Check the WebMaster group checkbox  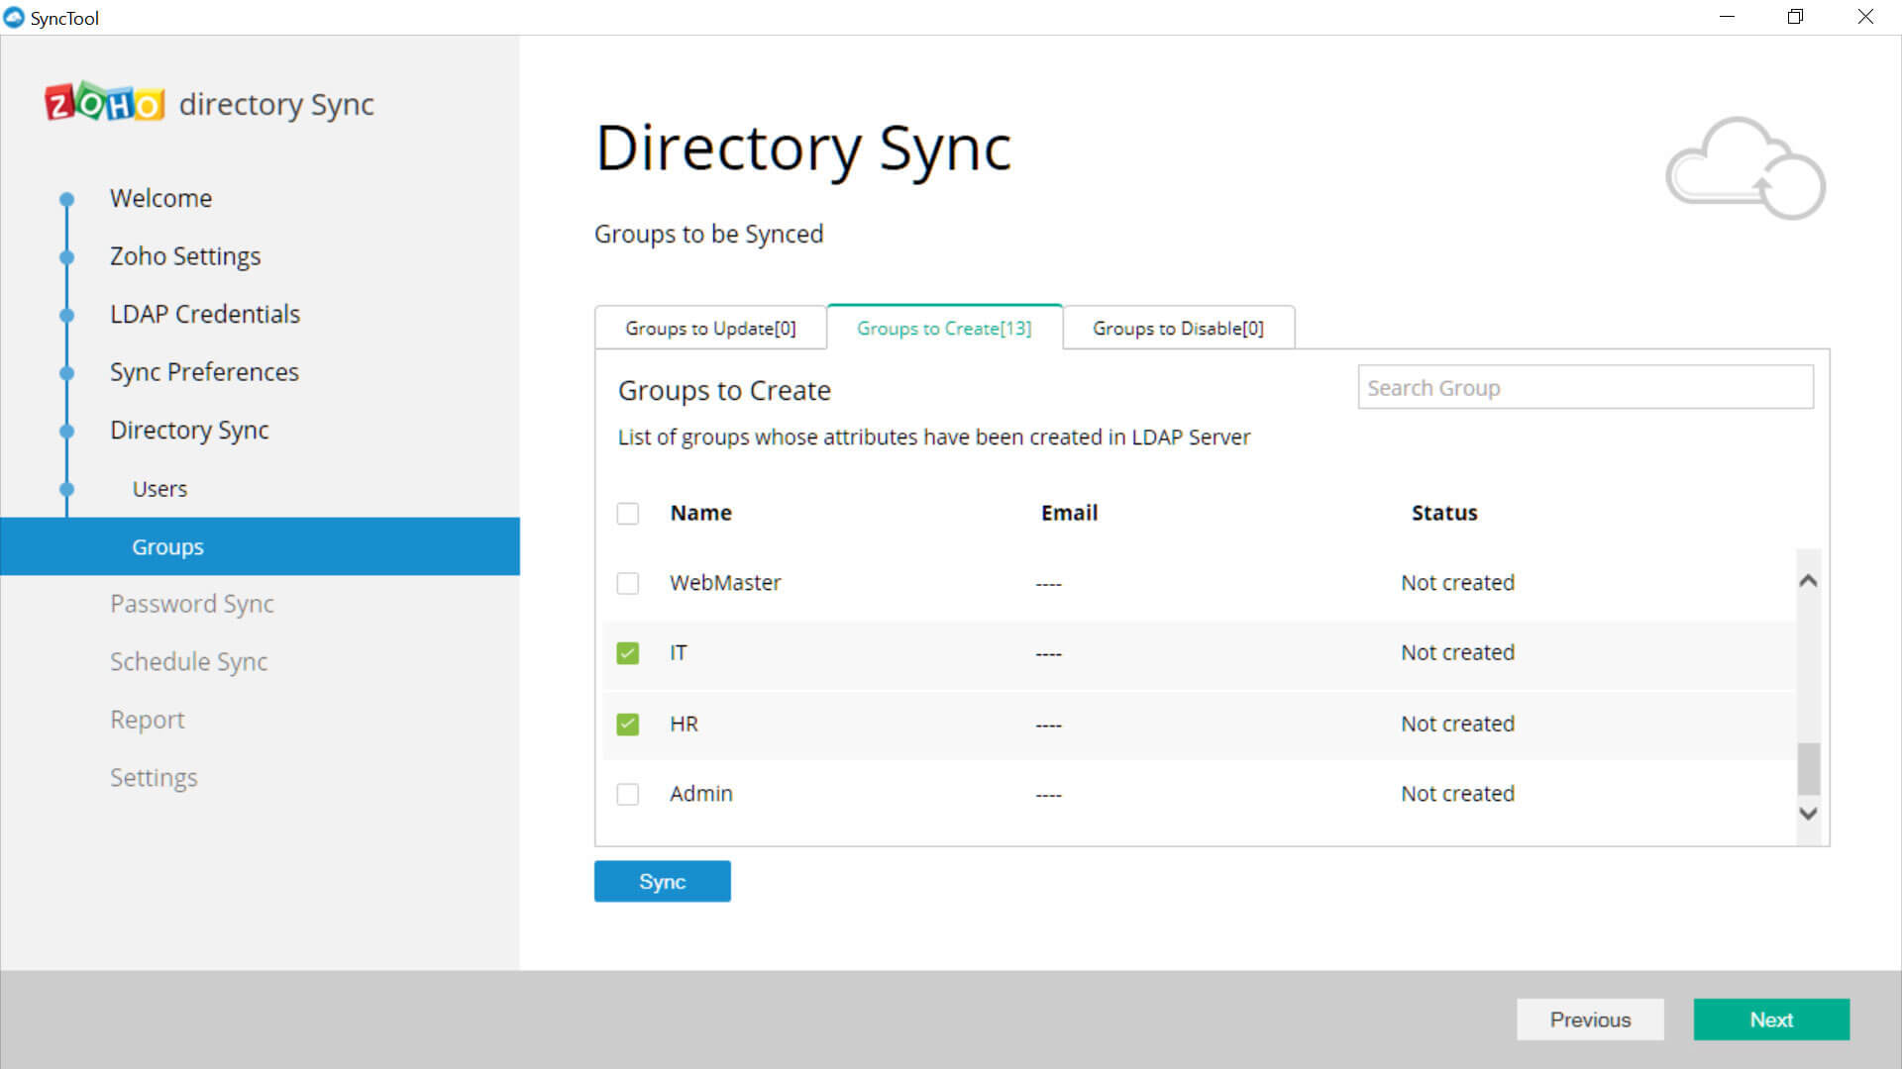tap(627, 583)
